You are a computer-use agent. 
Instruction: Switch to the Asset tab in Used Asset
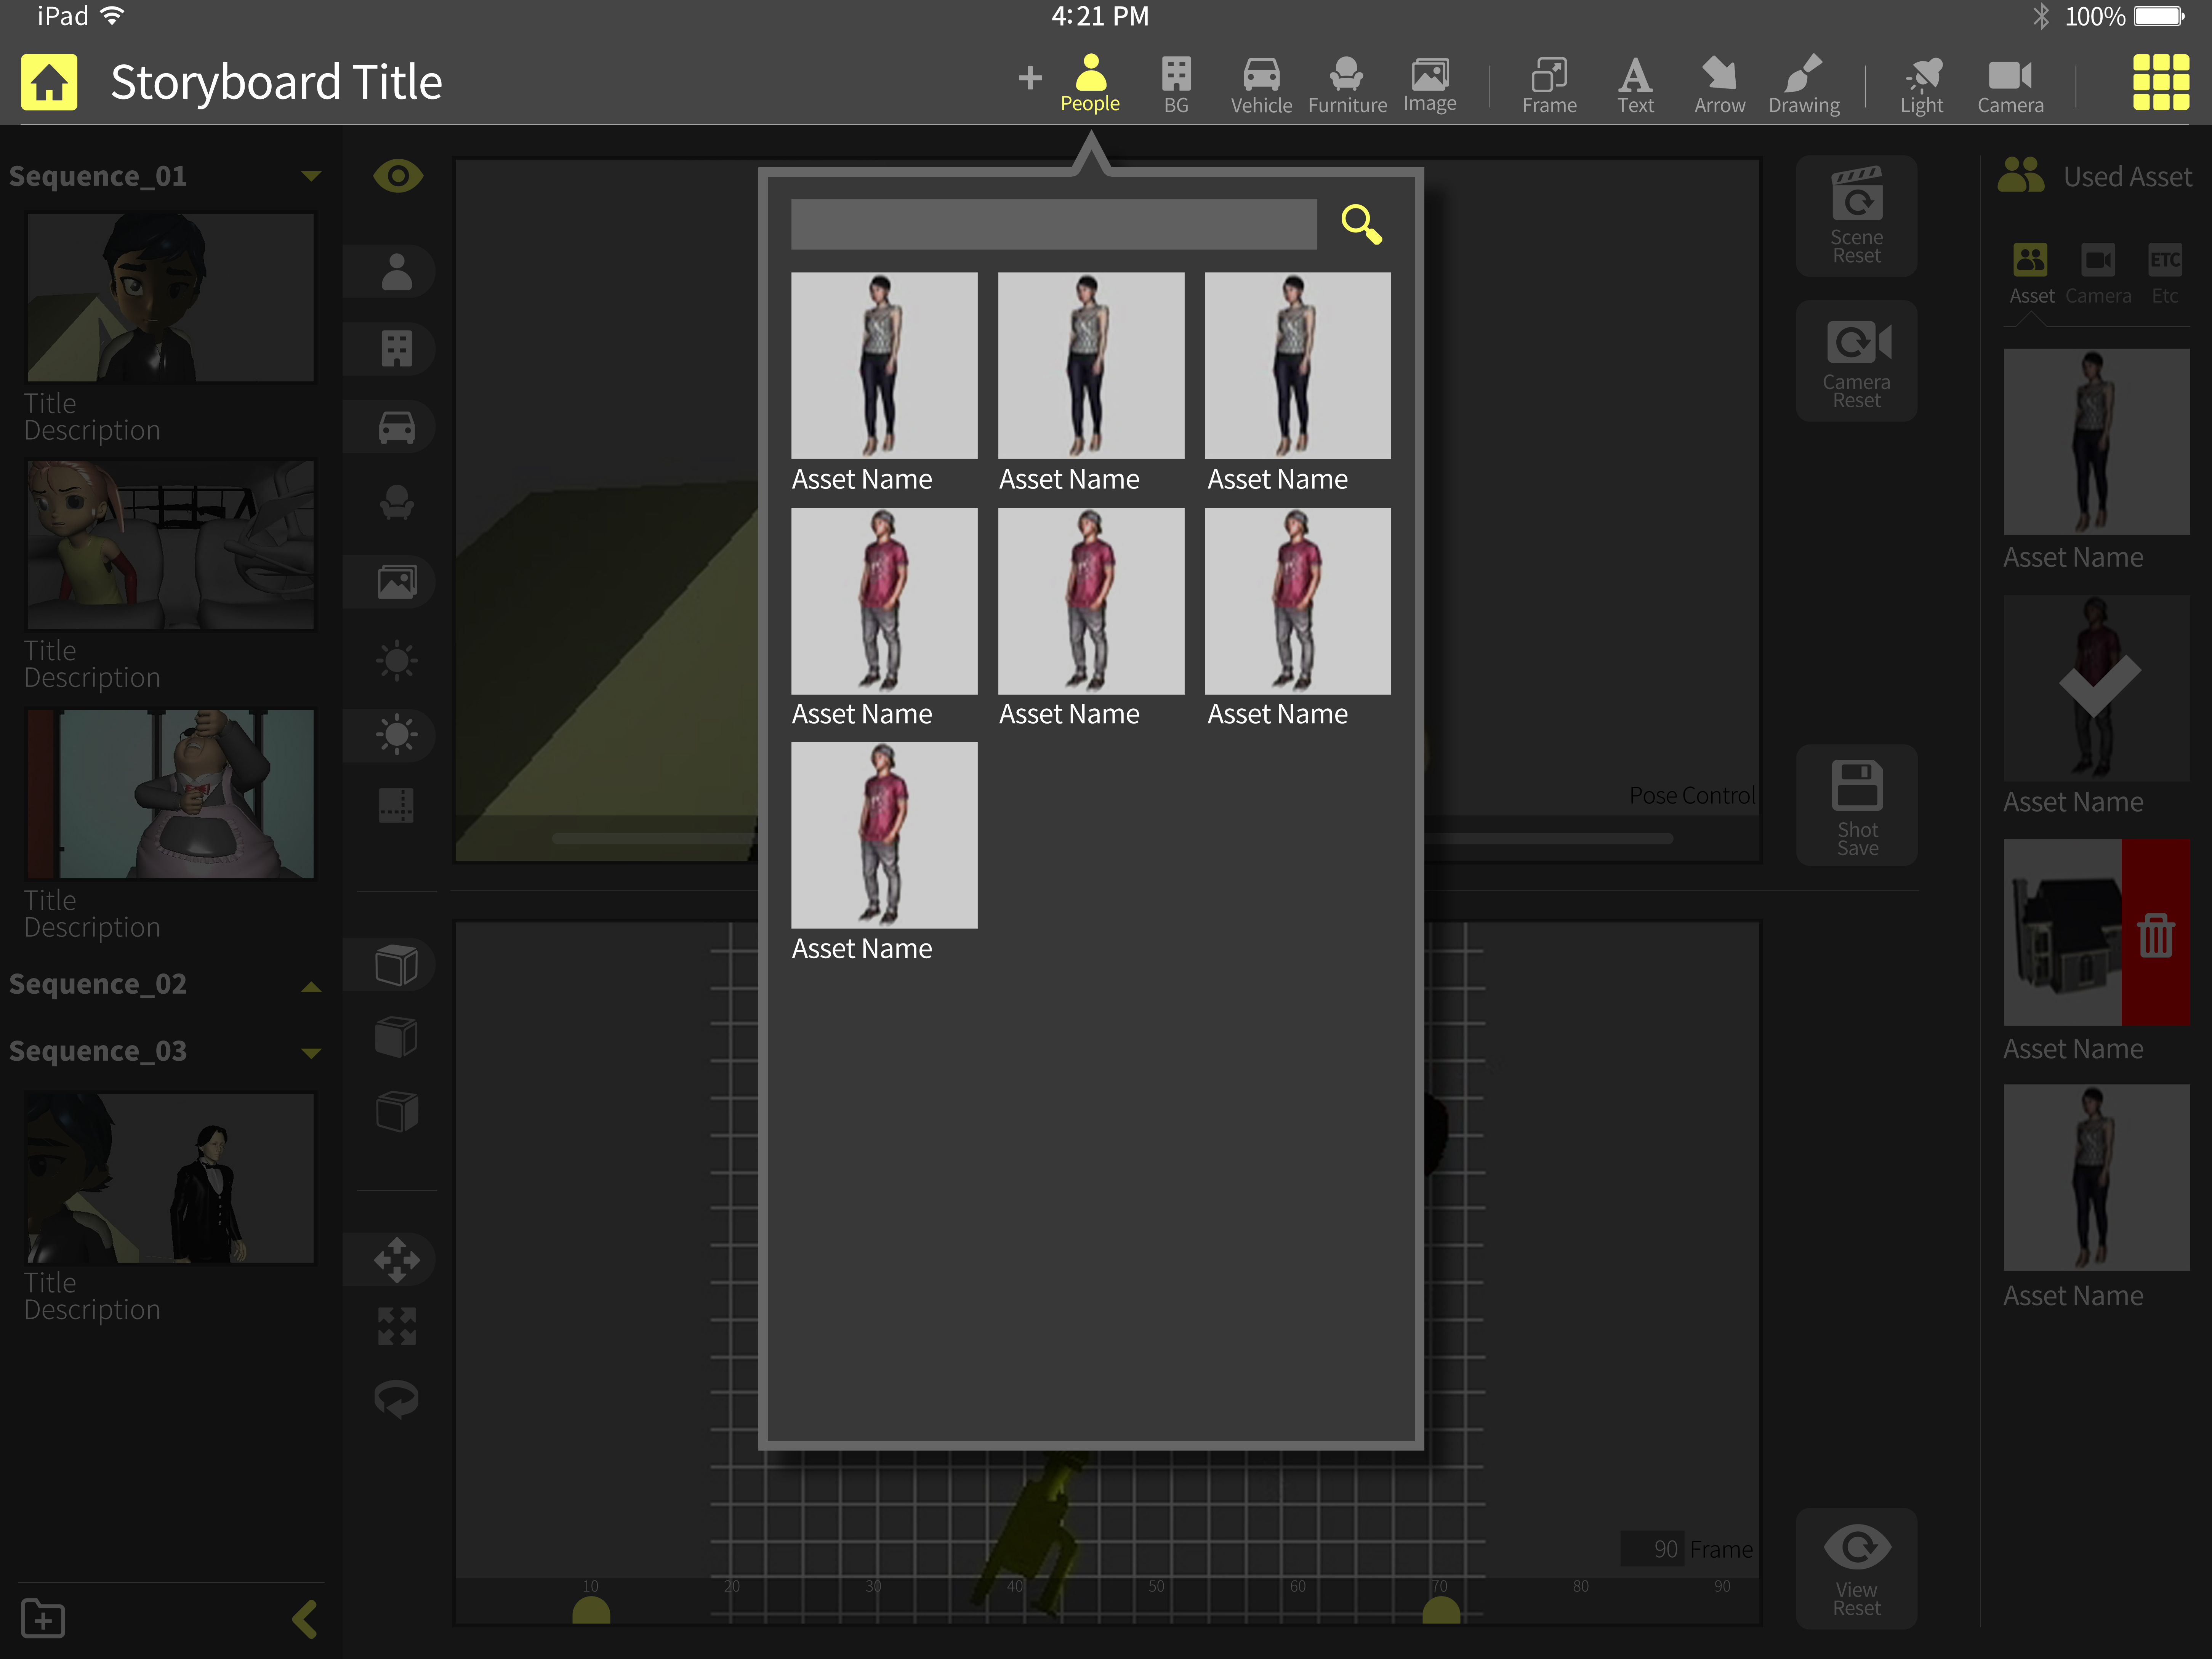point(2031,274)
